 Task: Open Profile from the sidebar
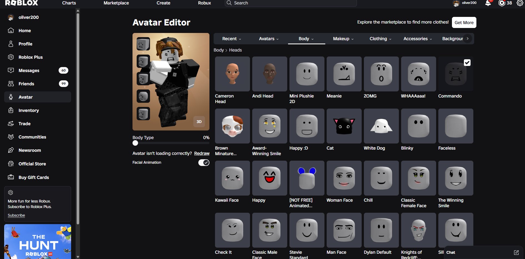click(x=37, y=44)
